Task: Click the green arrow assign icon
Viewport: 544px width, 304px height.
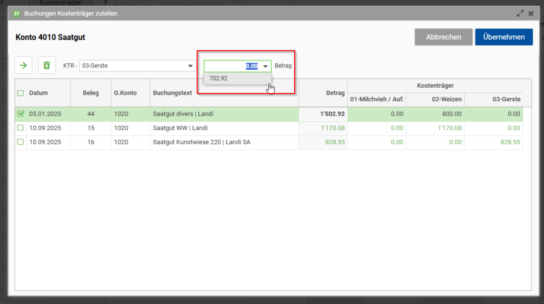Action: (23, 65)
